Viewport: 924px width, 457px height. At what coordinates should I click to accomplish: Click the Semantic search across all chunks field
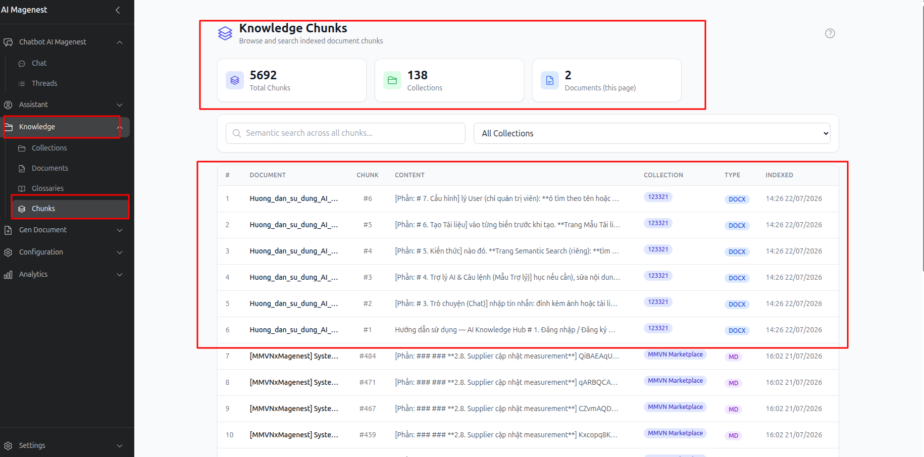(x=345, y=133)
